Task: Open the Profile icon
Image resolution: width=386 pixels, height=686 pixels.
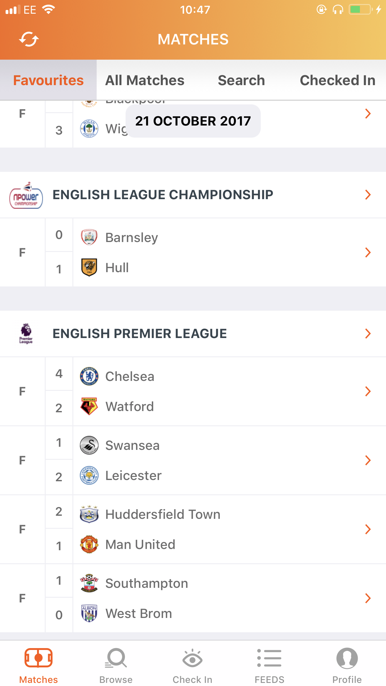Action: click(347, 658)
